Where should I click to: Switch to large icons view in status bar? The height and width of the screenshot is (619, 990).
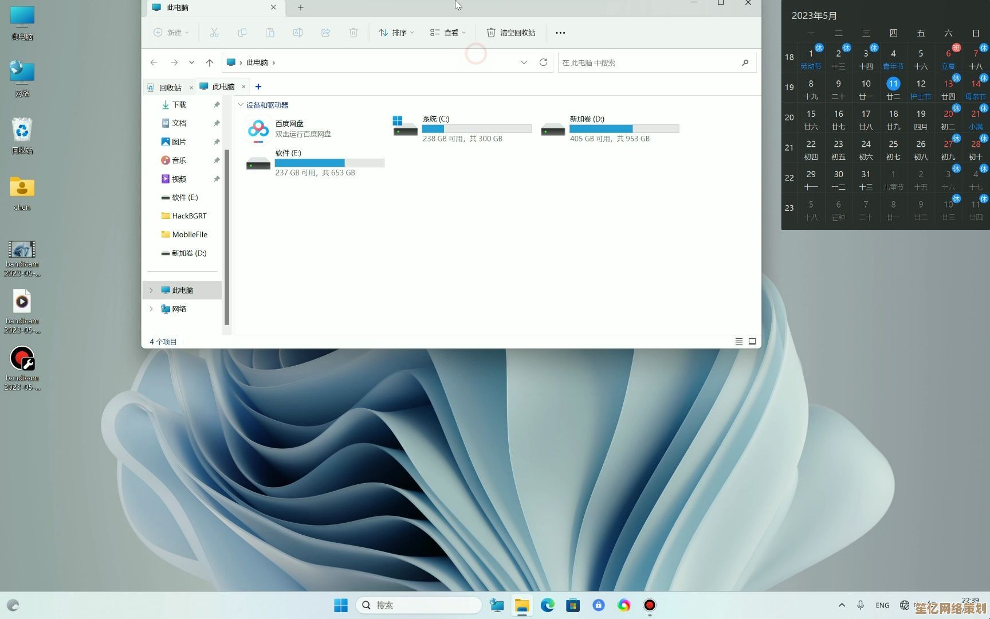(752, 342)
